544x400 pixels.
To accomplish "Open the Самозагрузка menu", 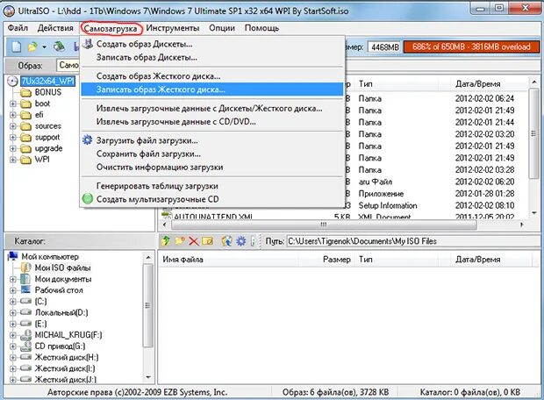I will coord(111,28).
